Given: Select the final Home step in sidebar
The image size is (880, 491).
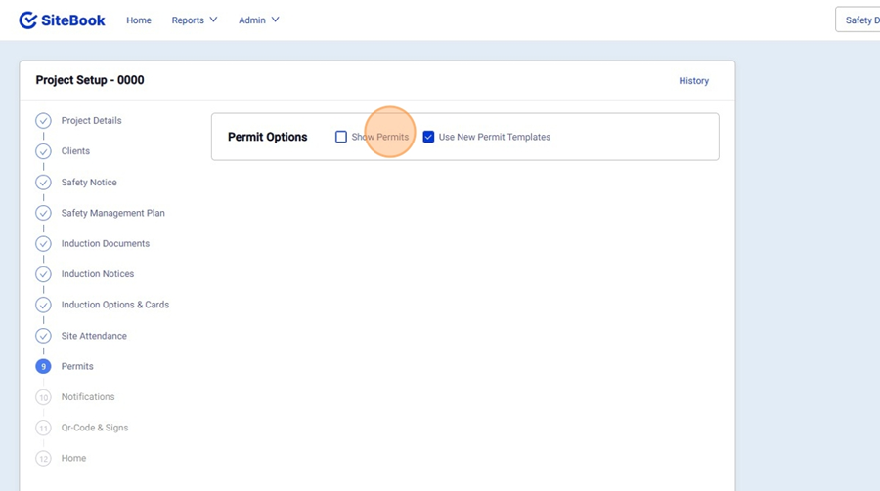Looking at the screenshot, I should point(73,458).
